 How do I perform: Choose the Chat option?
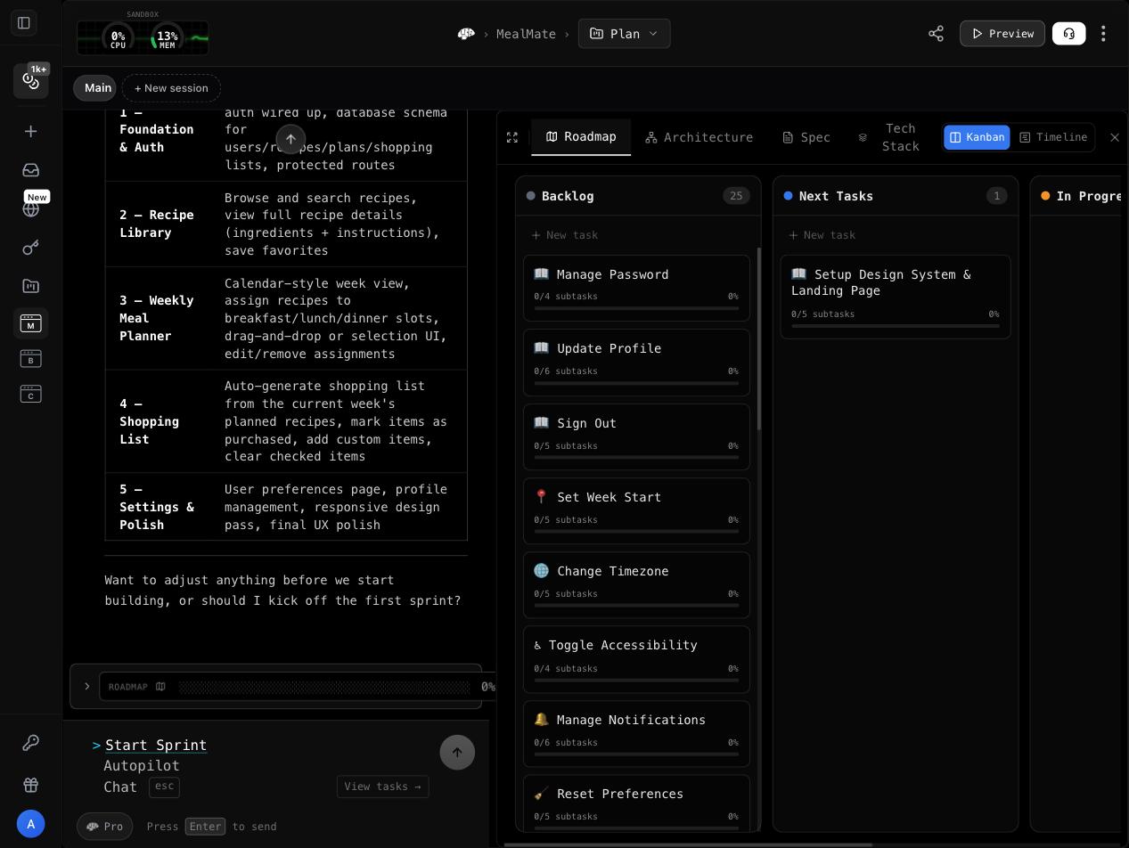(x=120, y=787)
